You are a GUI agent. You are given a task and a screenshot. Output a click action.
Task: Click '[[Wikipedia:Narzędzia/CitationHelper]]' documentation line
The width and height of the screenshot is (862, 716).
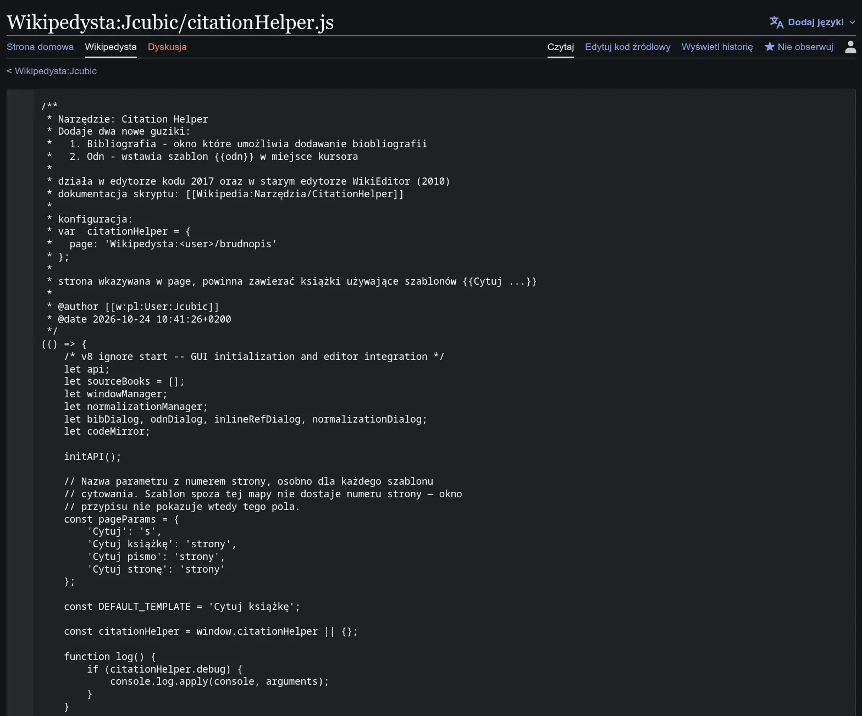225,194
